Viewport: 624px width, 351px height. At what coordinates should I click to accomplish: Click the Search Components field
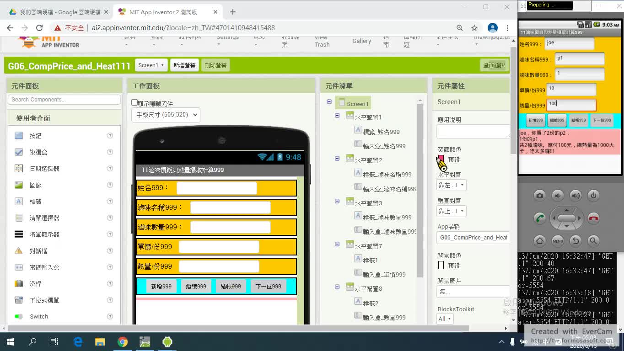coord(64,100)
